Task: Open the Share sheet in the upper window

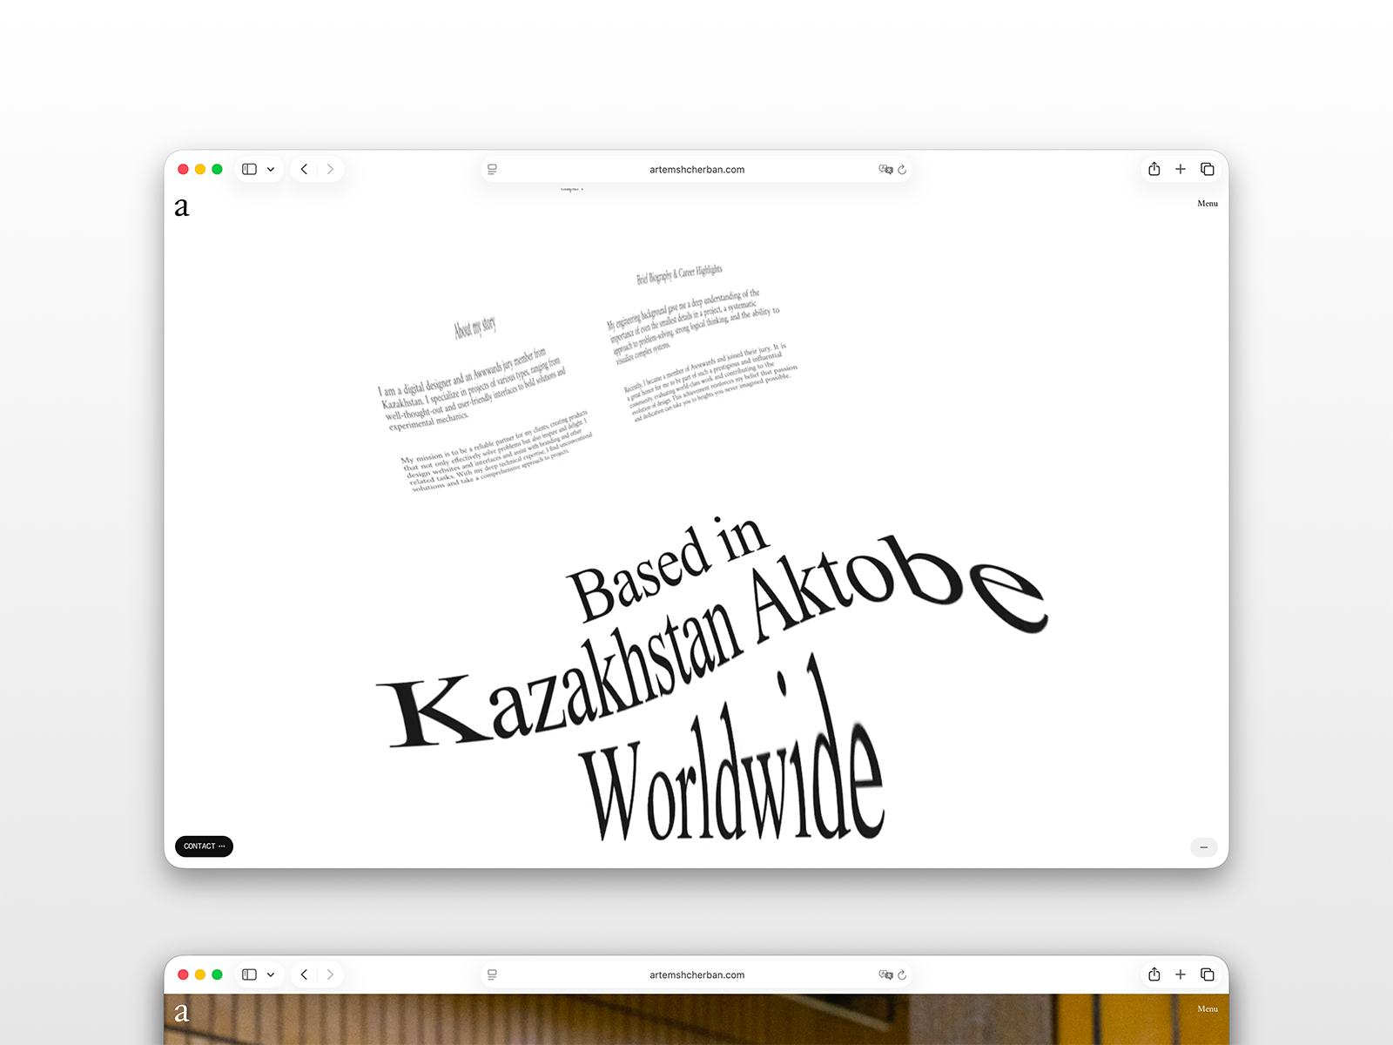Action: [x=1154, y=169]
